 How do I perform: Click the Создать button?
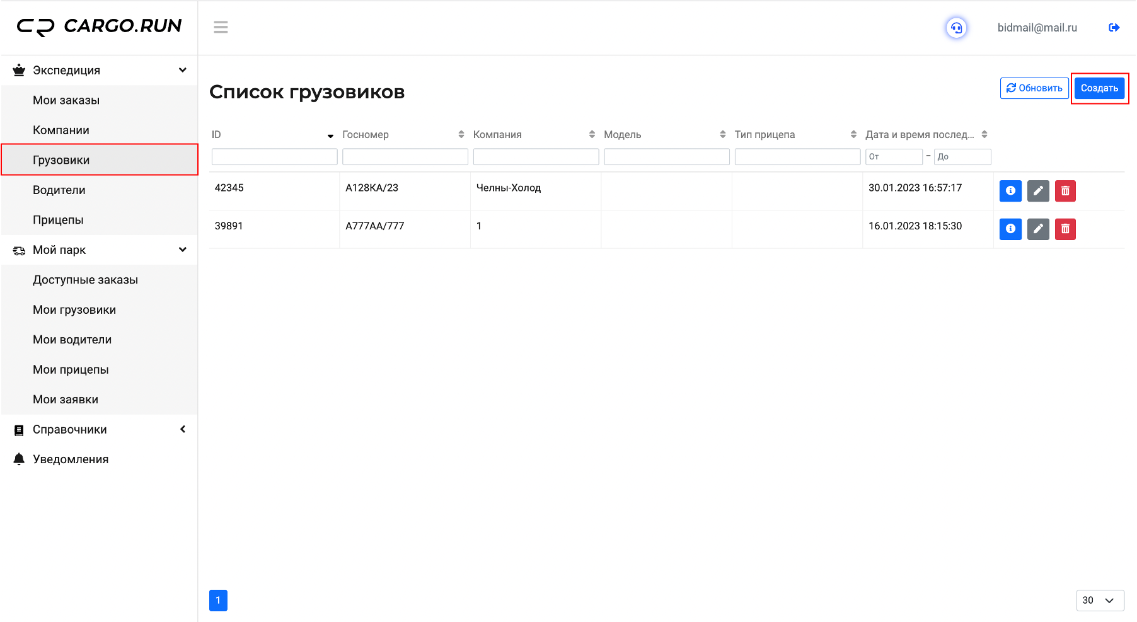click(x=1099, y=88)
